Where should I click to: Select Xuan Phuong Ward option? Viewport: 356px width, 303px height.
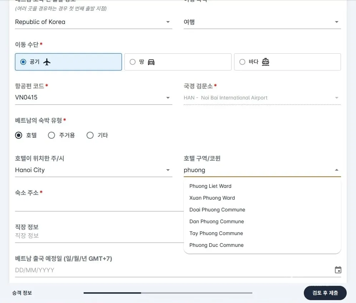(262, 198)
